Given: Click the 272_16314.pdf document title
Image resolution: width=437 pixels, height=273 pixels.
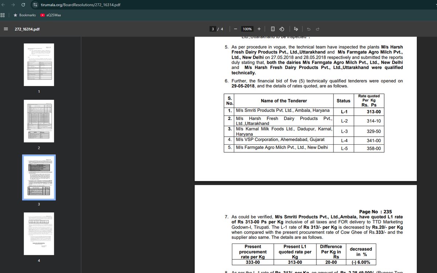Looking at the screenshot, I should (x=27, y=29).
